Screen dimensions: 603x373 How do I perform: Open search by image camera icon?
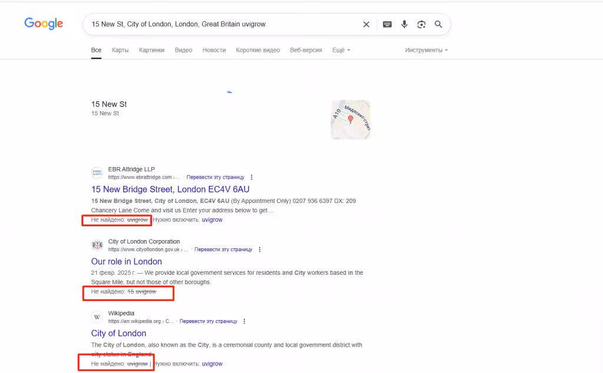[421, 24]
